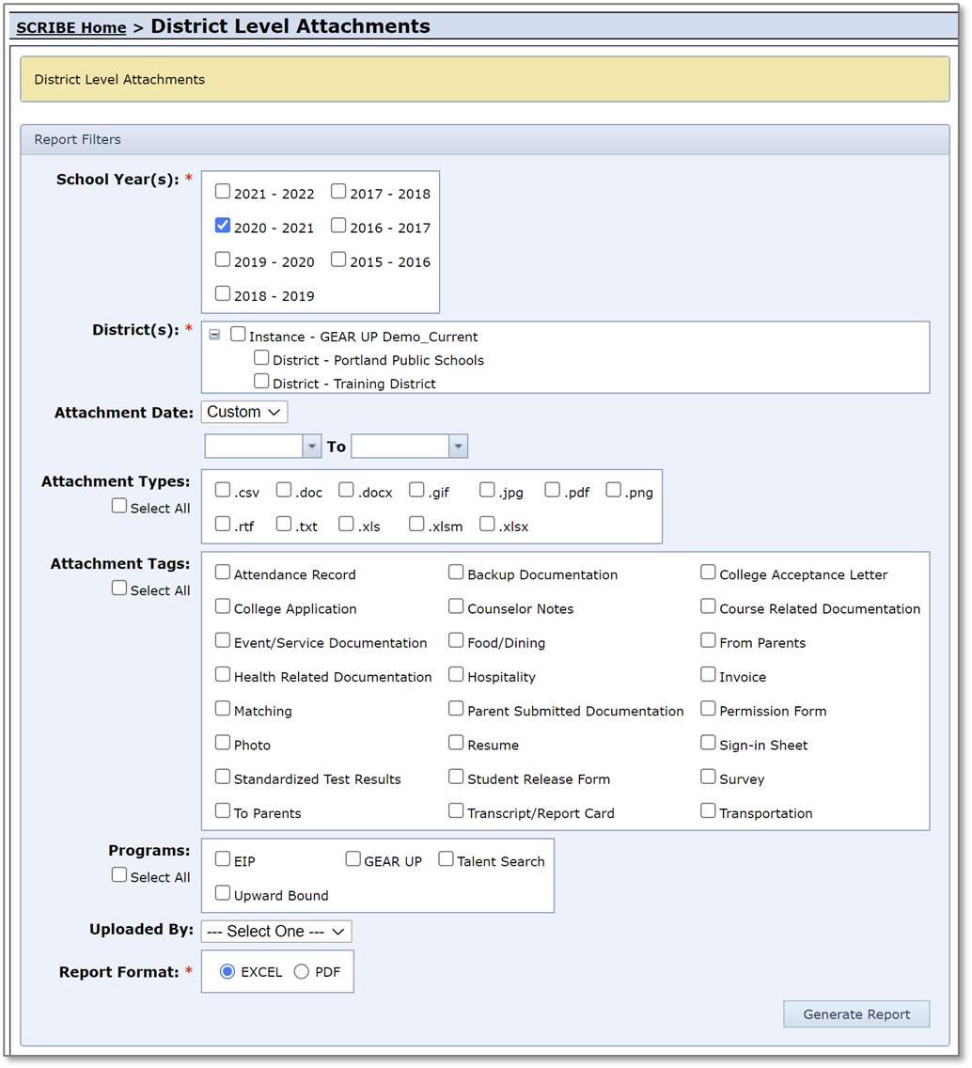Check the Course Related Documentation tag
972x1068 pixels.
pyautogui.click(x=709, y=606)
